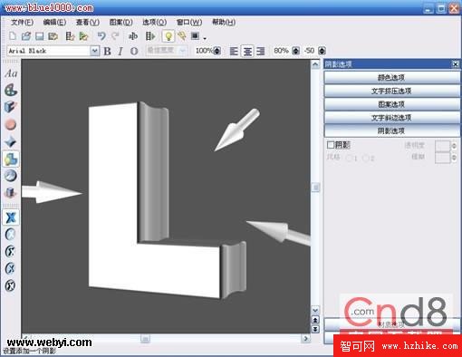
Task: Click the Italic I formatting button
Action: pyautogui.click(x=120, y=51)
